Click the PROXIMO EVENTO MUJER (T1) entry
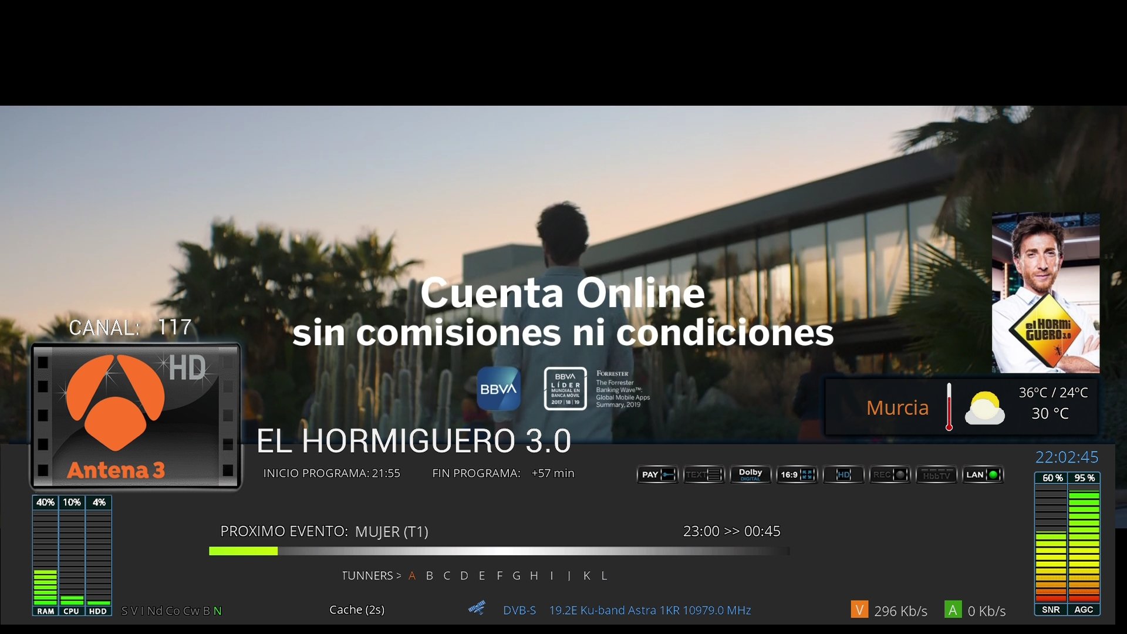 click(324, 531)
